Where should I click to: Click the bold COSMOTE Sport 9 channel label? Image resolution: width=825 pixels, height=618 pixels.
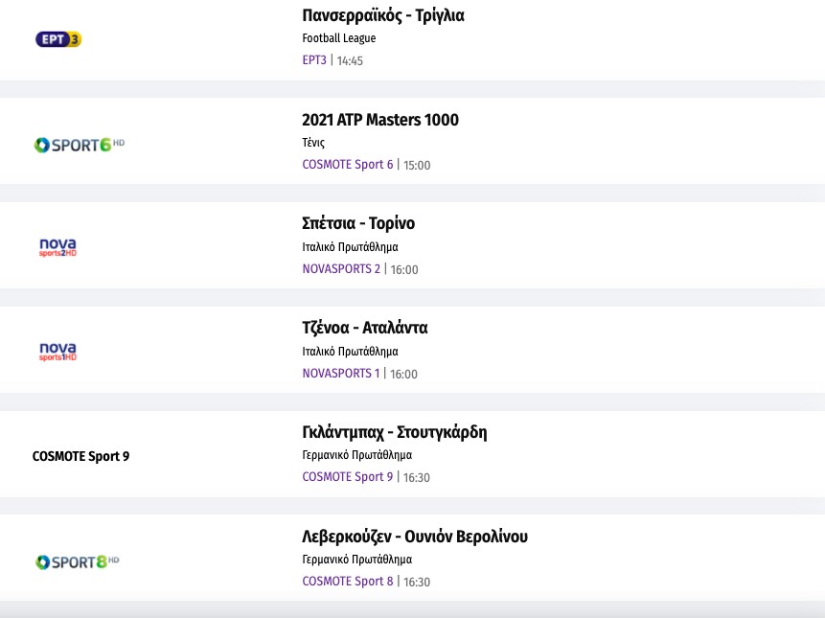[80, 456]
